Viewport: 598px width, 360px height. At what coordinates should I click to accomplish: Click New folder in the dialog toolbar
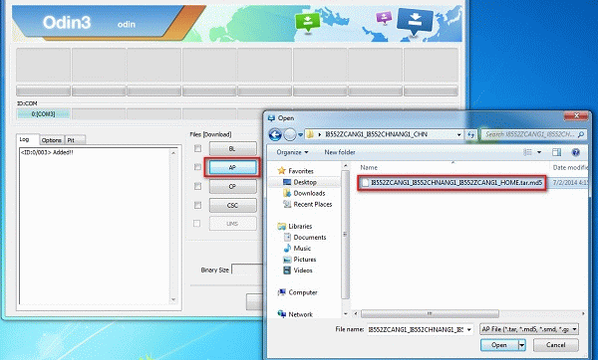[x=340, y=152]
